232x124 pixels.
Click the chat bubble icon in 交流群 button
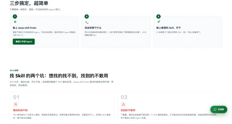pos(215,110)
